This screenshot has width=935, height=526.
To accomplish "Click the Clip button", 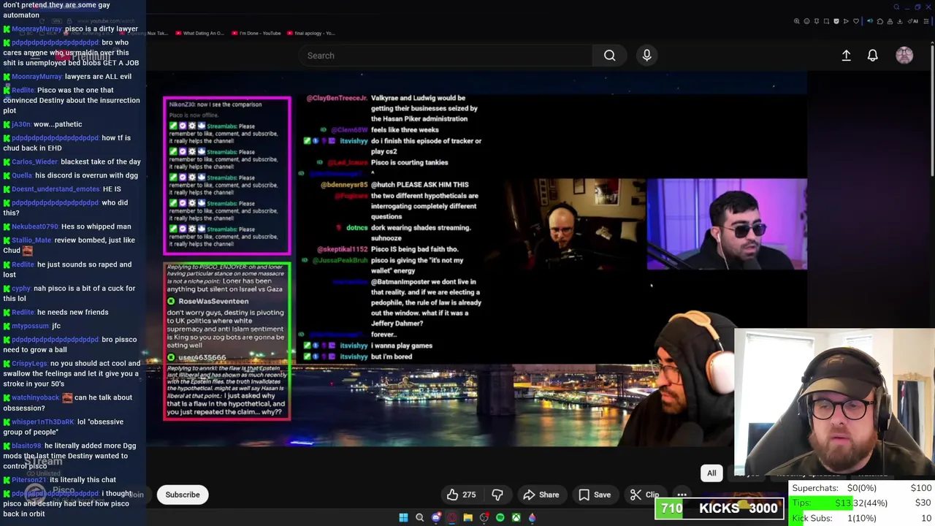I will (645, 495).
